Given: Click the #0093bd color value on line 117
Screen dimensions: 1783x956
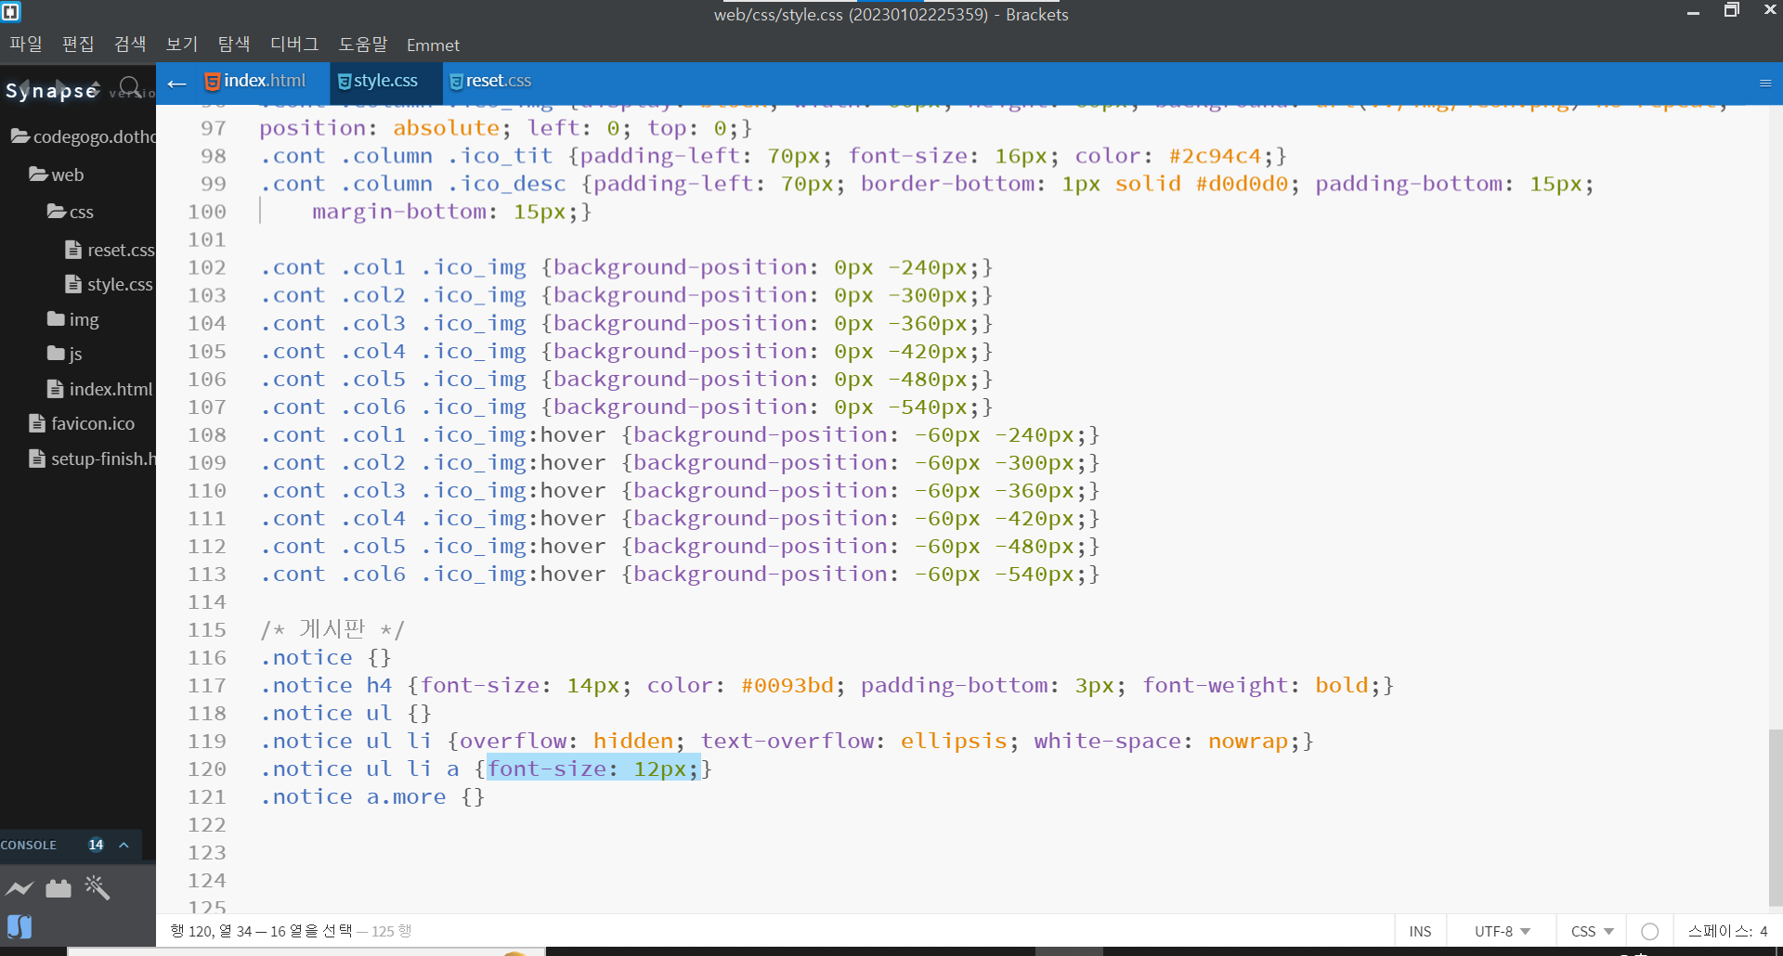Looking at the screenshot, I should (x=787, y=685).
